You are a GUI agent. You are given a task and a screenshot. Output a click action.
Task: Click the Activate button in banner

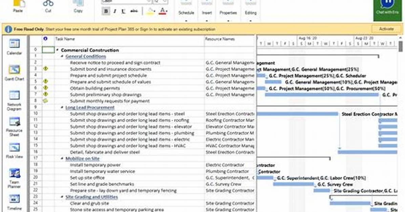386,29
